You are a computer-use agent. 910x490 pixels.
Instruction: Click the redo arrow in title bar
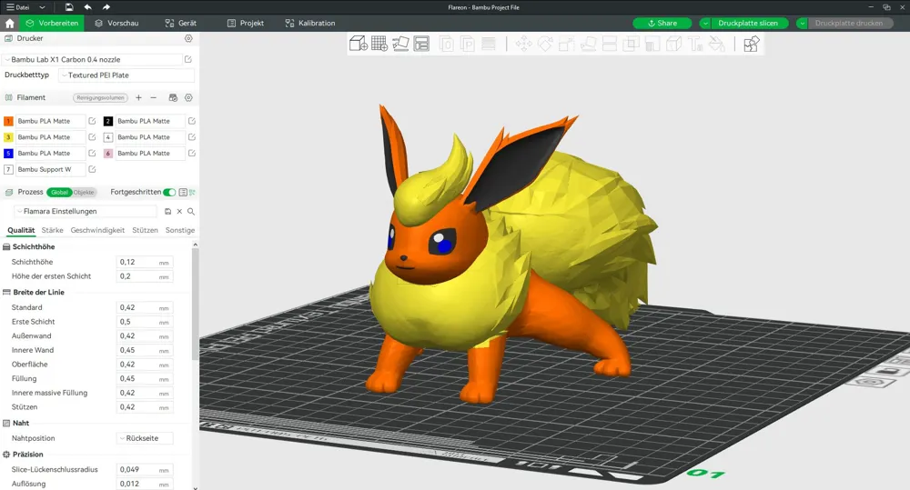(106, 7)
